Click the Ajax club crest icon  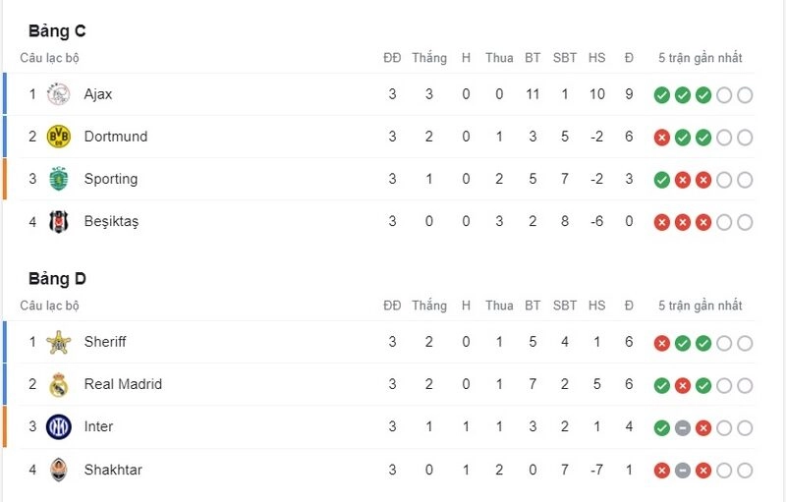(x=58, y=94)
